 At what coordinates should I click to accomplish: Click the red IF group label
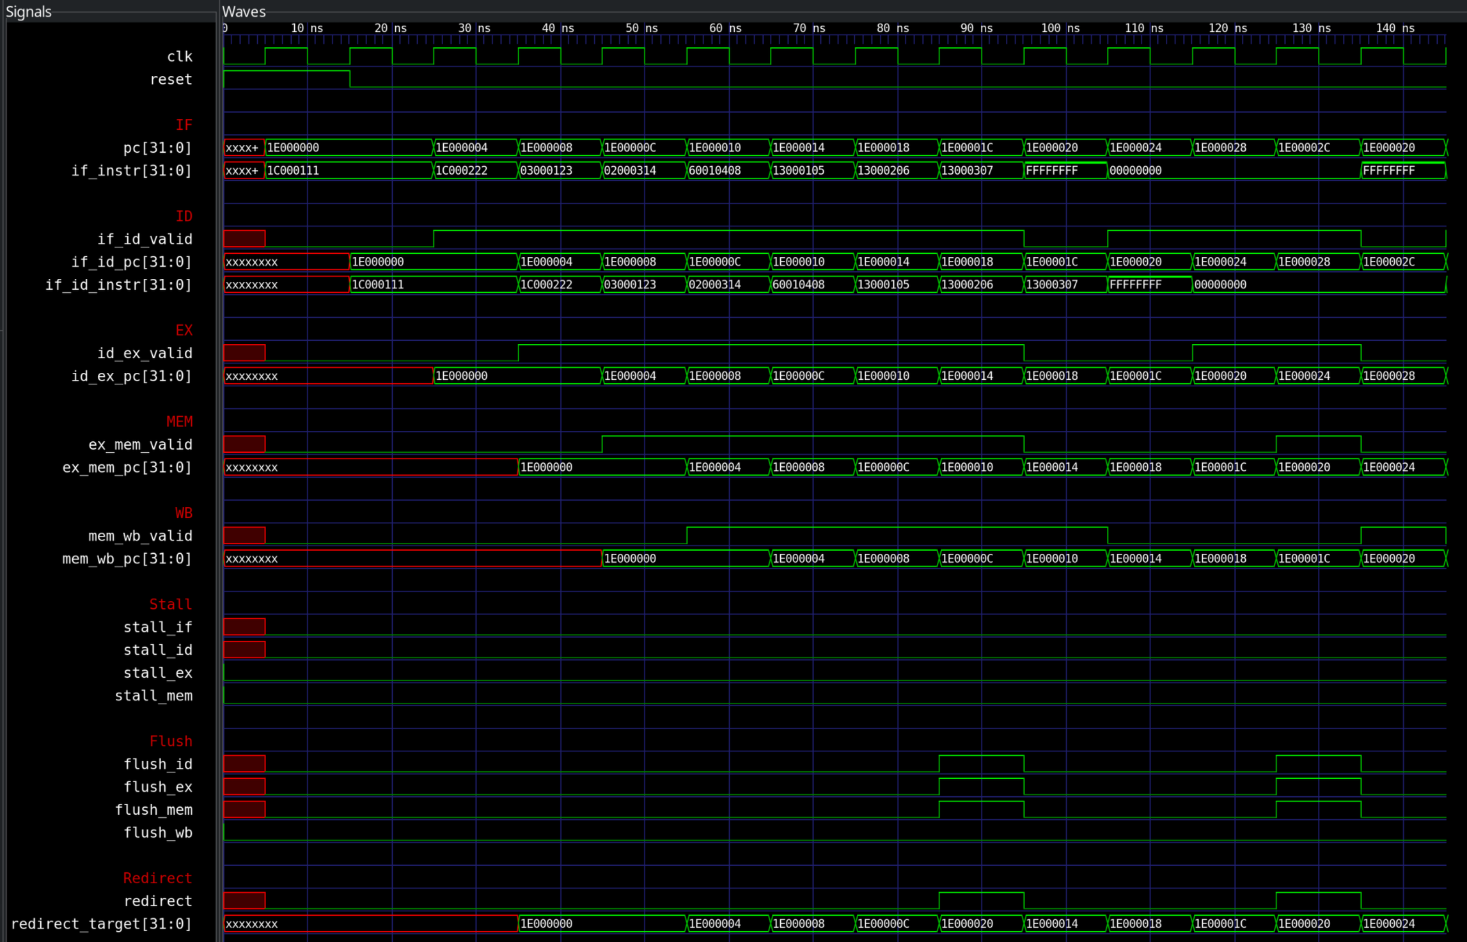coord(184,125)
